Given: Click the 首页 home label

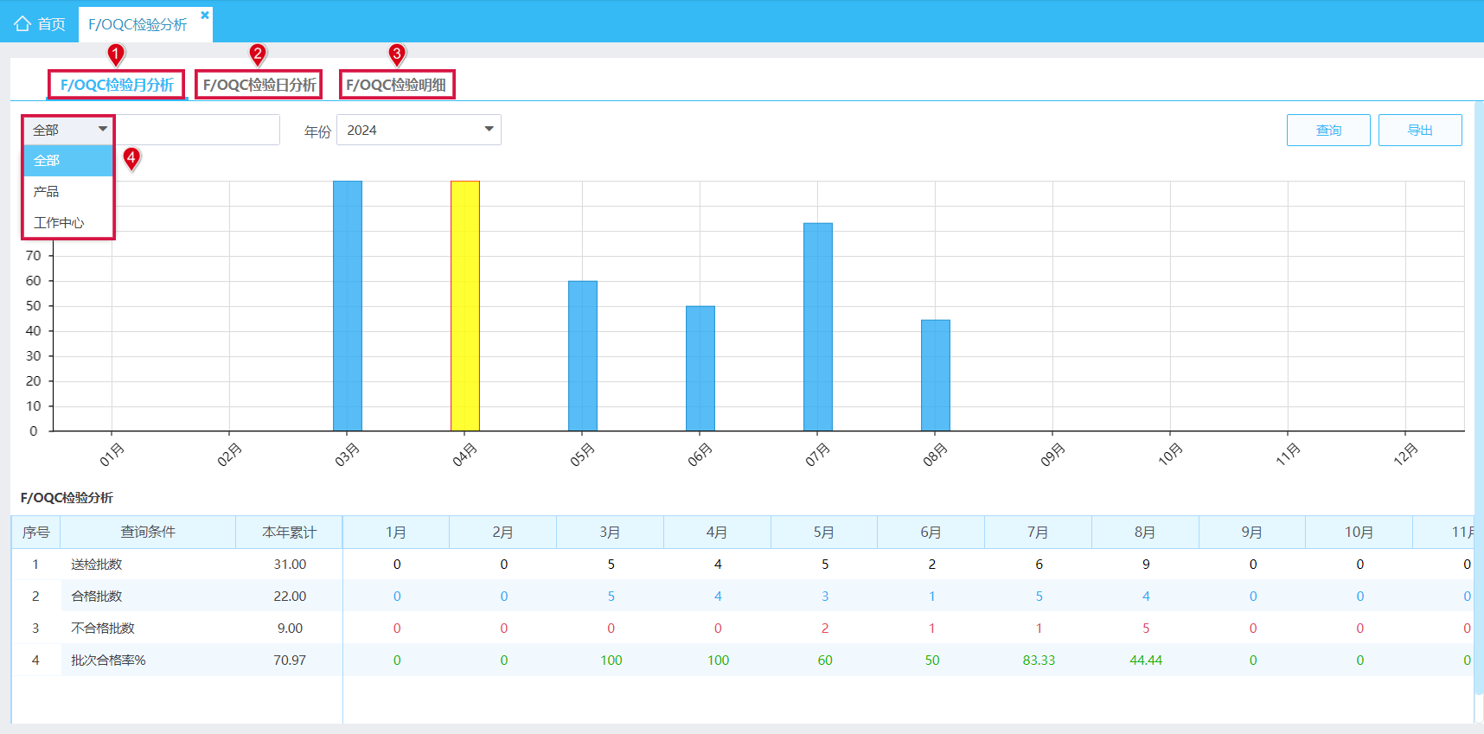Looking at the screenshot, I should pyautogui.click(x=51, y=24).
